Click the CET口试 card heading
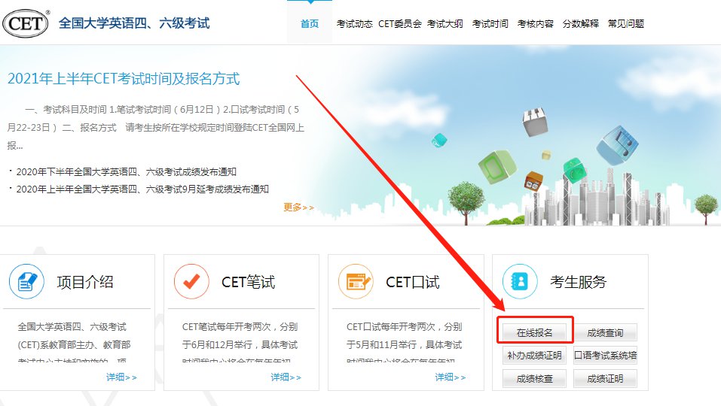 pyautogui.click(x=412, y=282)
